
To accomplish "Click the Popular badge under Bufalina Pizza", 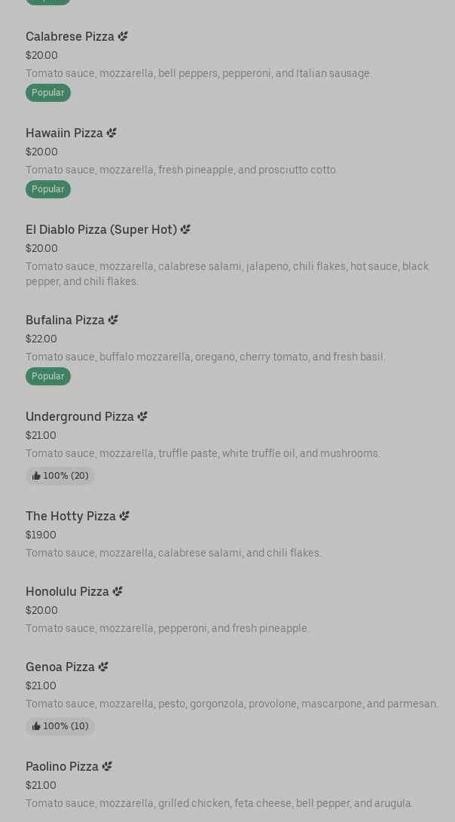I will 48,376.
